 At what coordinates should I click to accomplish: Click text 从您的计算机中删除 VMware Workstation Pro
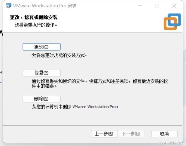coord(75,107)
